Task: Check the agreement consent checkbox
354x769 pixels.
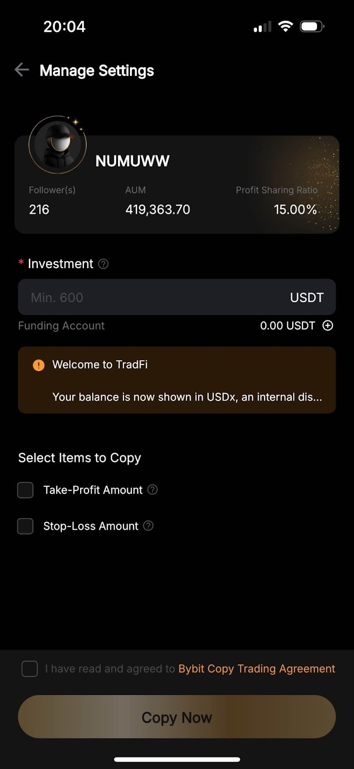Action: [30, 669]
